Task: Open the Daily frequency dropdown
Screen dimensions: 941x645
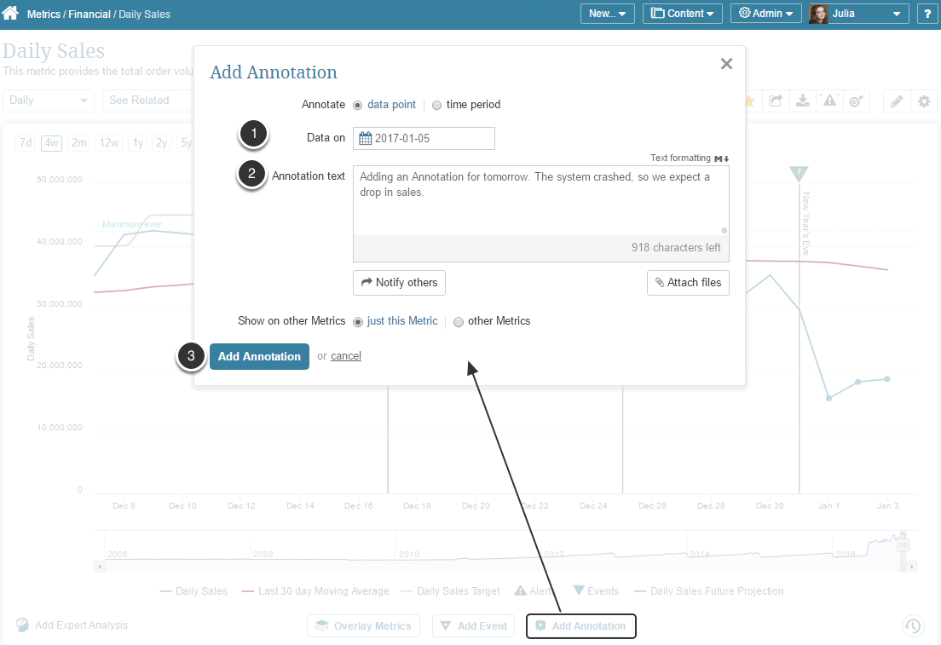Action: (48, 101)
